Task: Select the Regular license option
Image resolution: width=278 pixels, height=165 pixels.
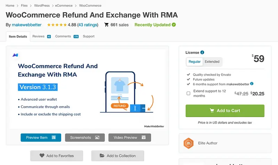Action: (195, 62)
